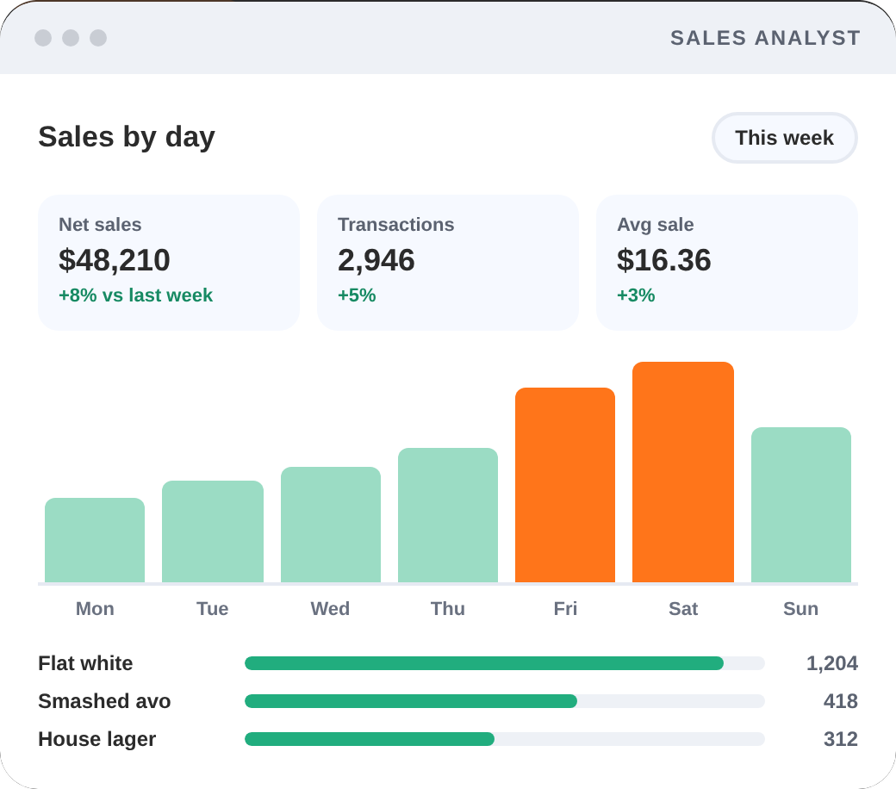Open the This week period selector
The width and height of the screenshot is (896, 789).
tap(784, 138)
